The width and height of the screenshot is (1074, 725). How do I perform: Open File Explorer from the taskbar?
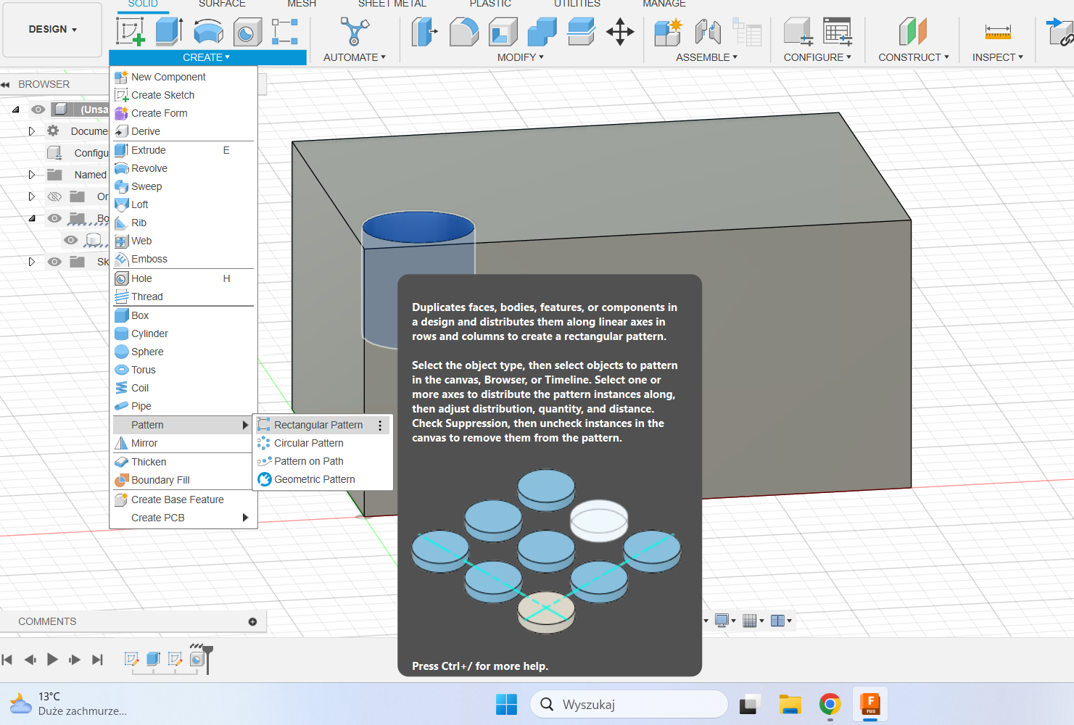point(790,704)
